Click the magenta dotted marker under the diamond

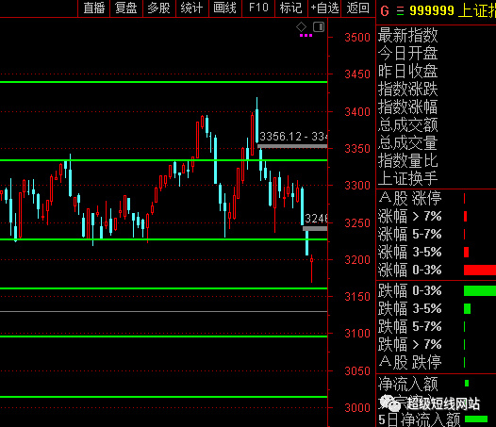(x=306, y=36)
